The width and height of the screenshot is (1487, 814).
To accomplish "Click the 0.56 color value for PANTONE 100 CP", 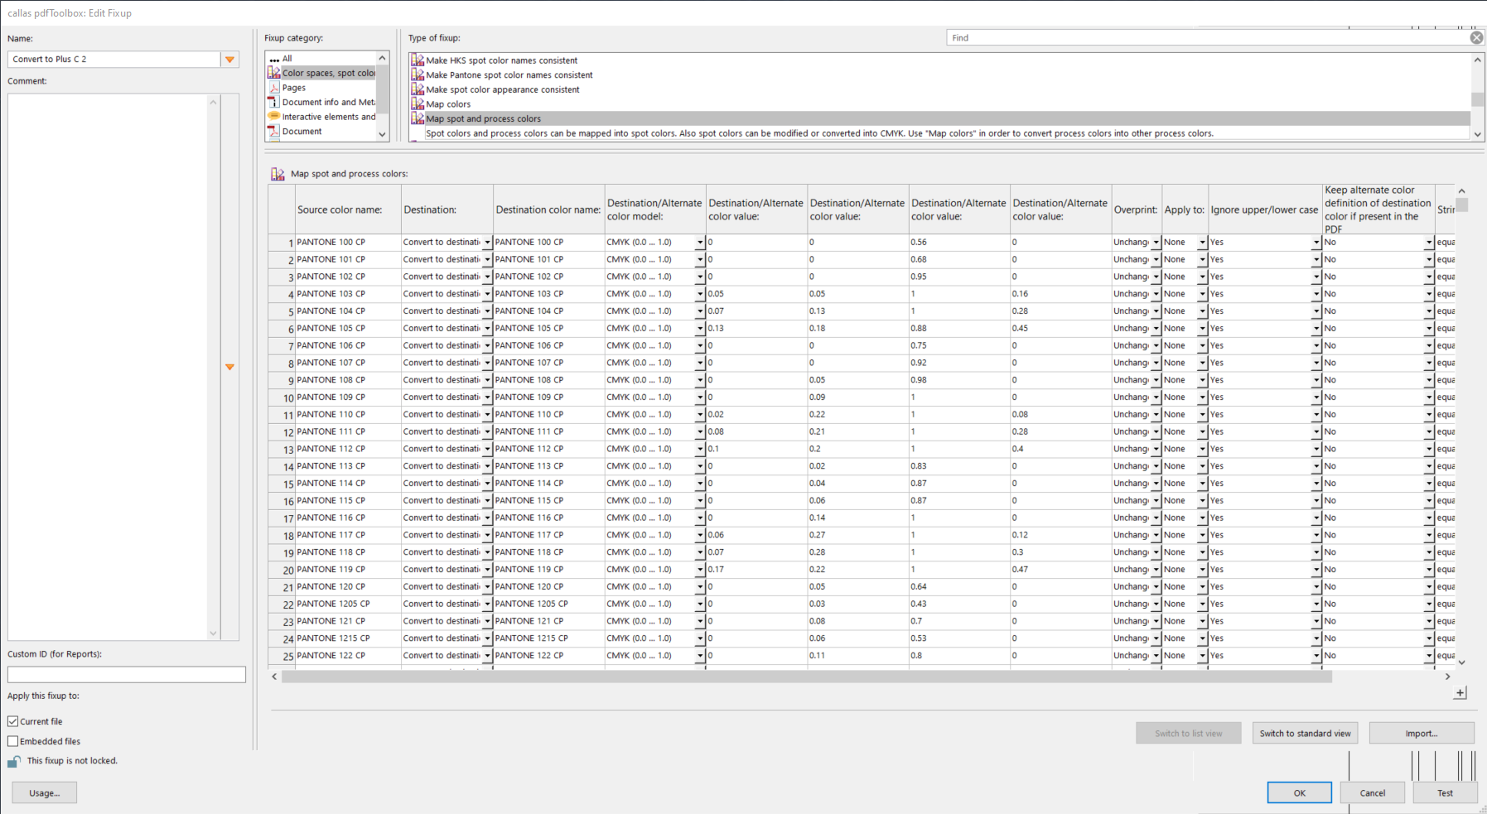I will click(x=959, y=243).
